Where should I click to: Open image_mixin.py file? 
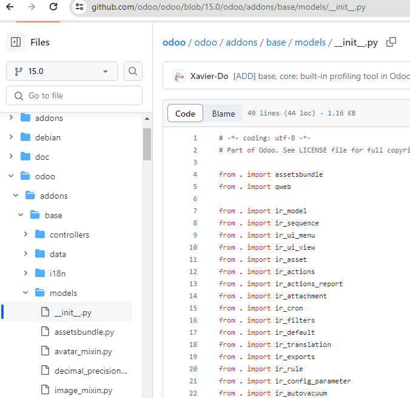[84, 390]
